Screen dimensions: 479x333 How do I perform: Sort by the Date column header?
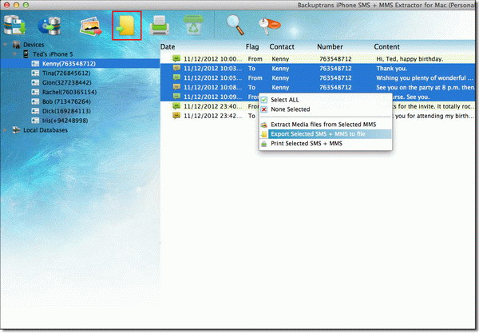point(168,47)
